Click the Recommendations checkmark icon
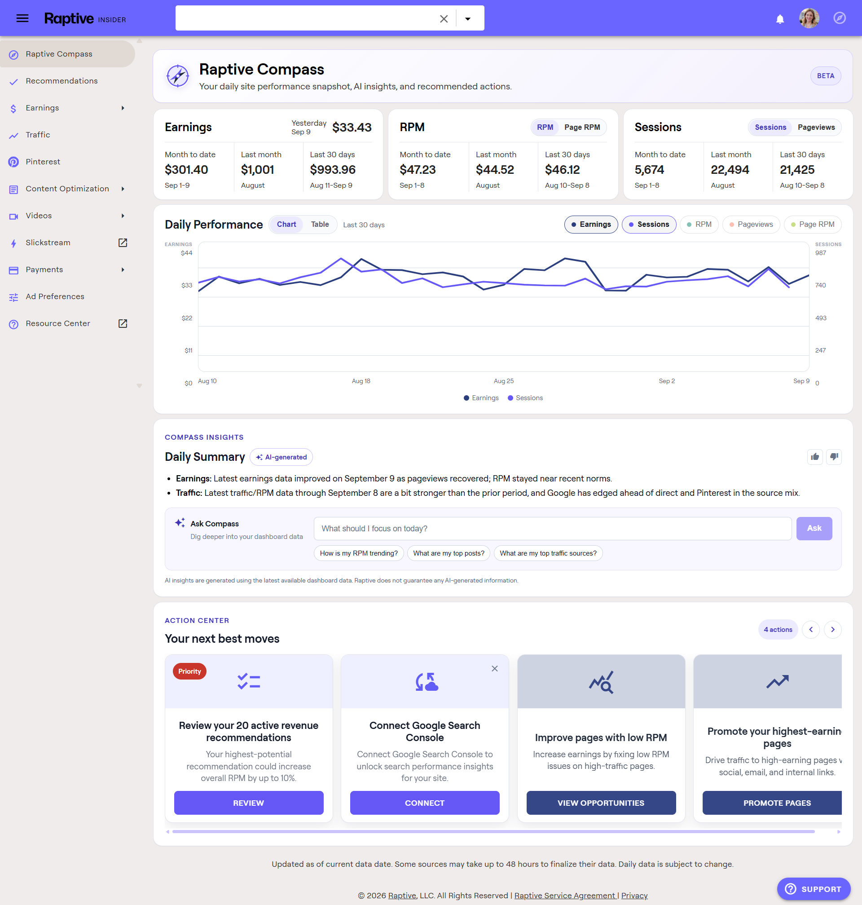The height and width of the screenshot is (905, 862). point(14,82)
